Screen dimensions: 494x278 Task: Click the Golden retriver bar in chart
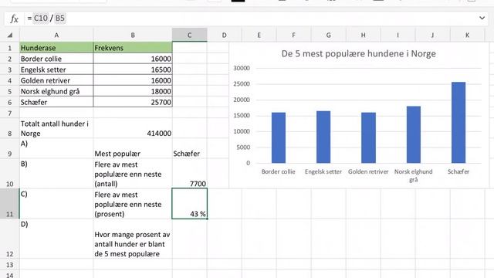point(368,137)
